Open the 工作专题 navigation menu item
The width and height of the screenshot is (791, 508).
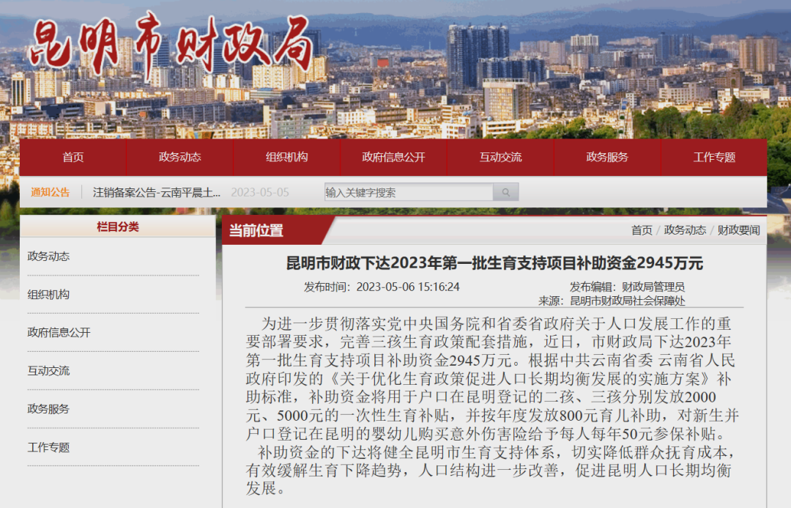point(714,157)
